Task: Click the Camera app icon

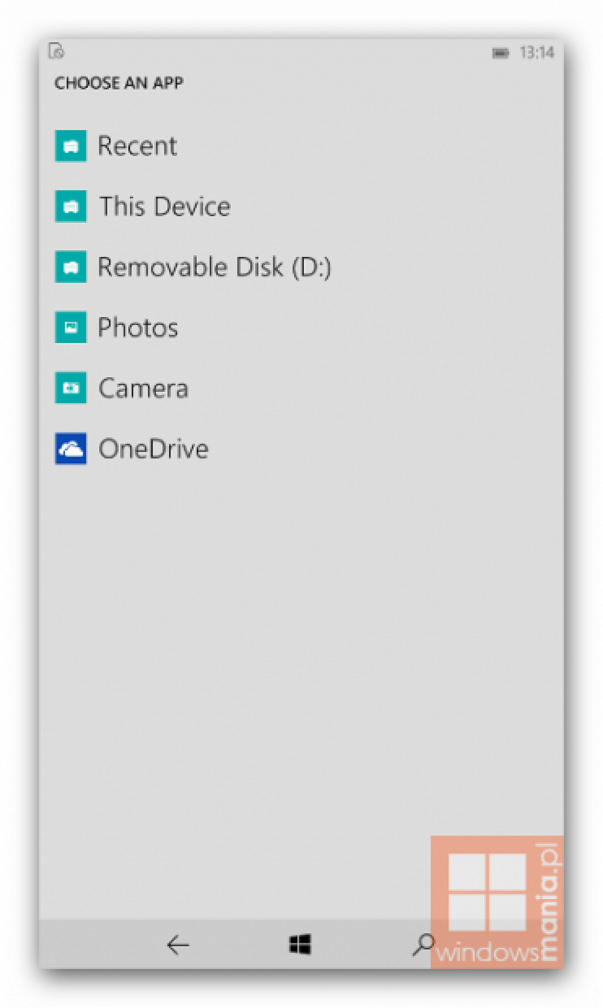Action: click(71, 388)
